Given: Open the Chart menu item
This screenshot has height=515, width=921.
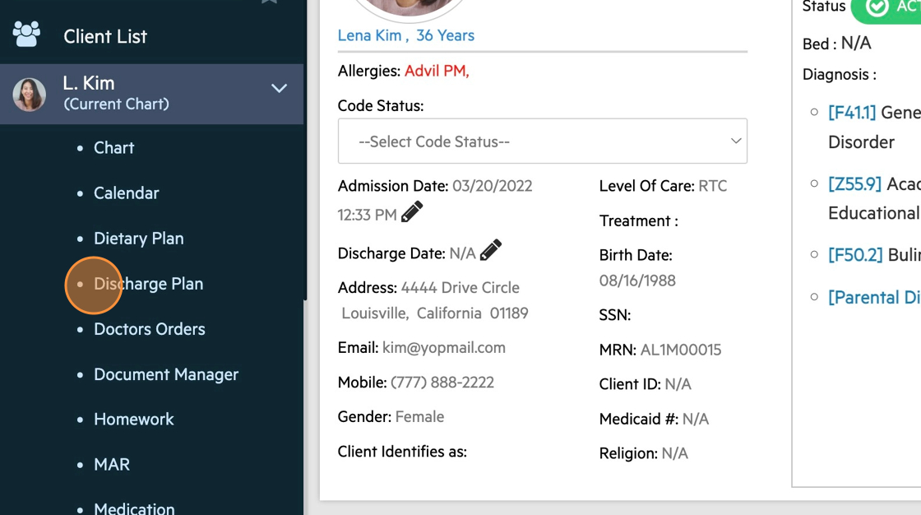Looking at the screenshot, I should point(113,148).
